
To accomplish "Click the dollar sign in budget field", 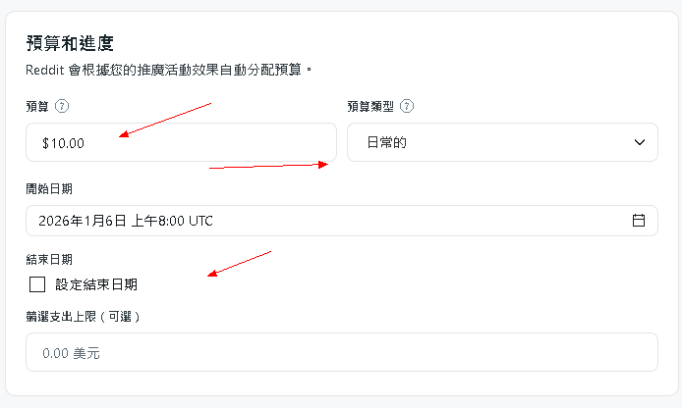I will point(45,143).
